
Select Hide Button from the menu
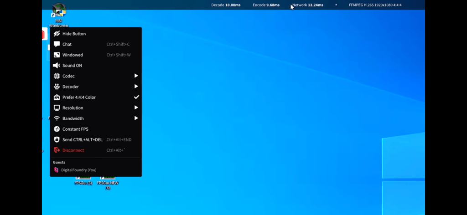click(x=96, y=34)
